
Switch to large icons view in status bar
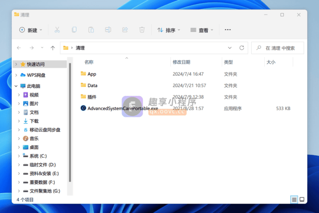coord(302,200)
